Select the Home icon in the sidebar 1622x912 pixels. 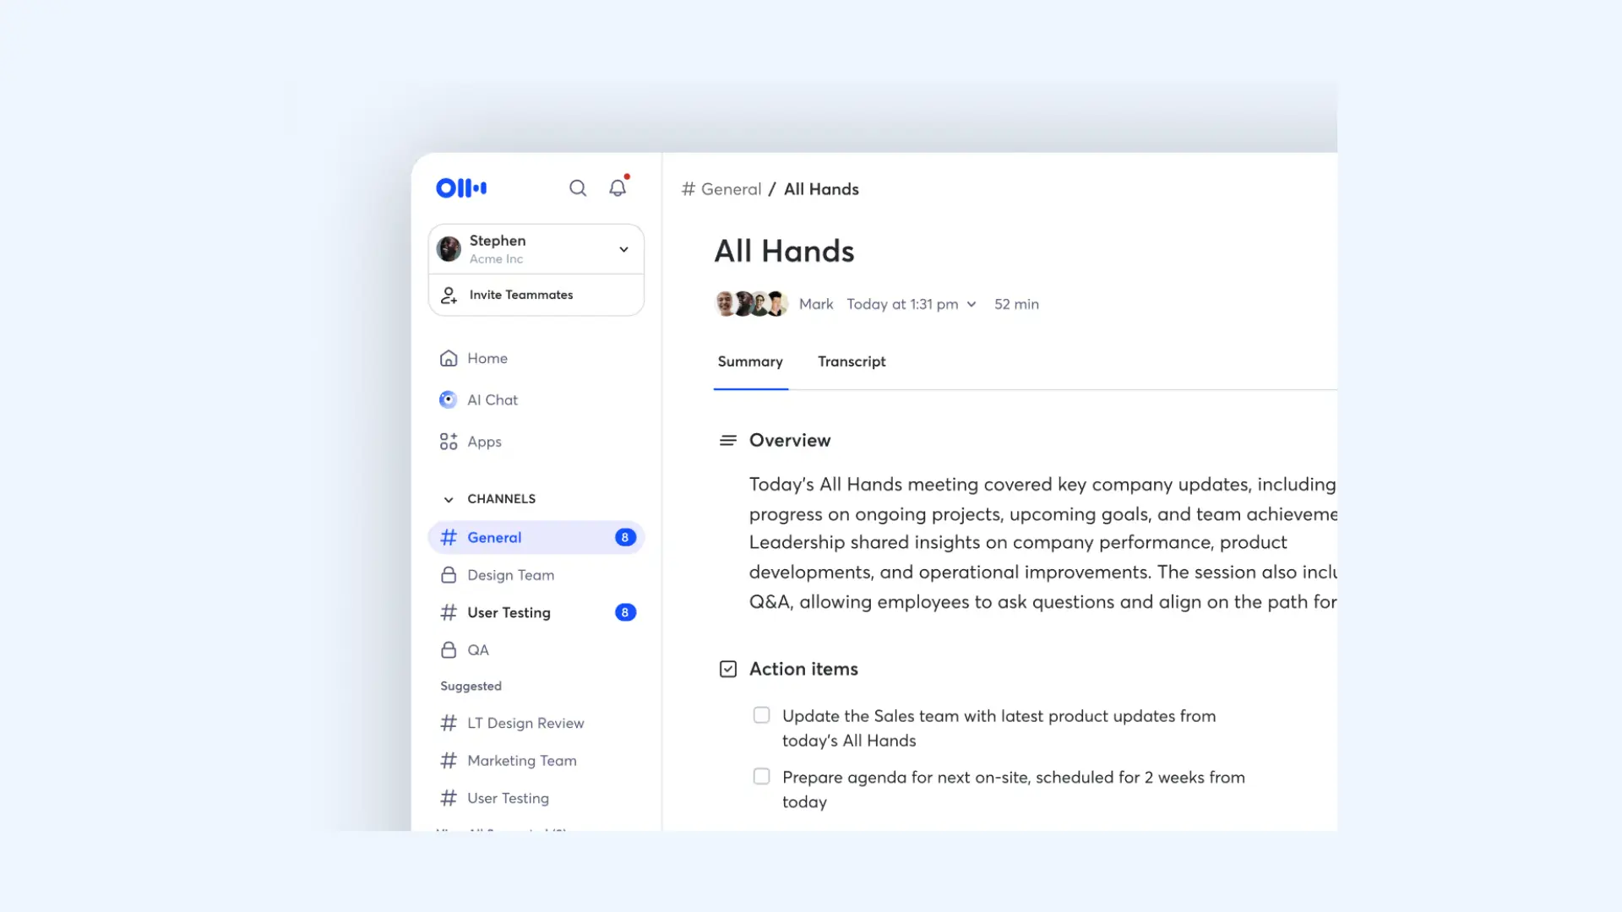(x=449, y=358)
